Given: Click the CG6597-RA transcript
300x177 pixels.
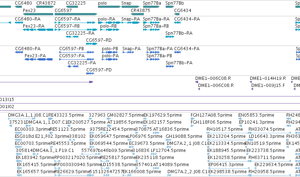Looking at the screenshot, I should click(75, 23).
